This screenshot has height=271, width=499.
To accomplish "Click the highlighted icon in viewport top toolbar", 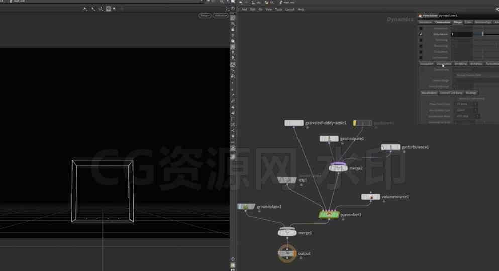I will (x=108, y=9).
